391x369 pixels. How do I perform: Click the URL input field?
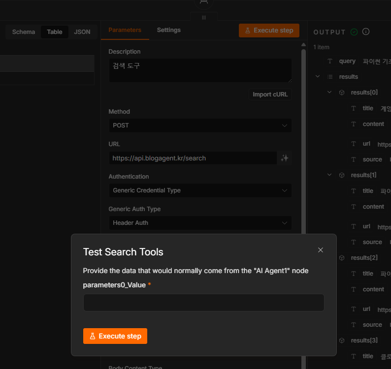click(x=193, y=158)
